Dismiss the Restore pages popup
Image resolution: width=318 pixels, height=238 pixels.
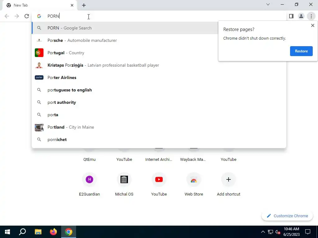pyautogui.click(x=312, y=25)
